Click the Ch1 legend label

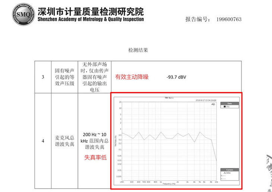click(228, 106)
